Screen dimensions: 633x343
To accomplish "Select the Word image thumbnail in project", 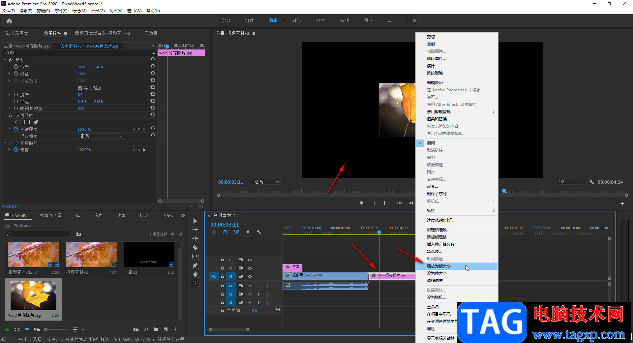I will point(33,296).
